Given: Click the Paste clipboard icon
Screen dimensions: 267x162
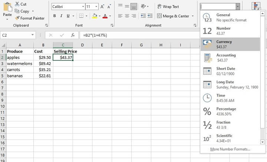Looking at the screenshot, I should (x=8, y=7).
